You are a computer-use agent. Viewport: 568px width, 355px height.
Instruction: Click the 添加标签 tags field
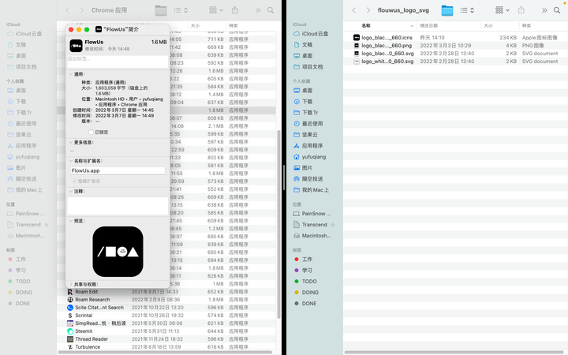[118, 62]
